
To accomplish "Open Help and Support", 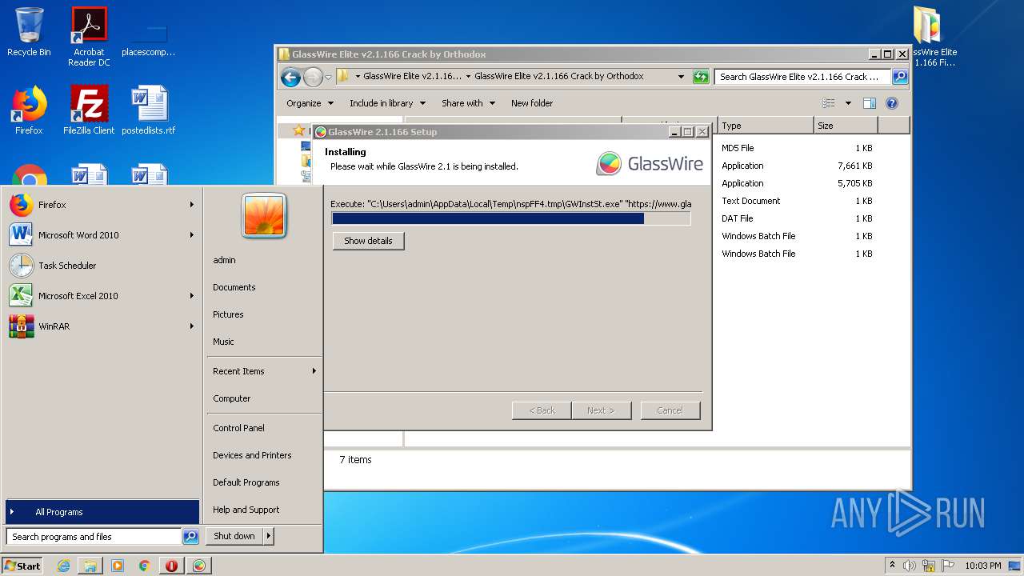I will pyautogui.click(x=246, y=510).
